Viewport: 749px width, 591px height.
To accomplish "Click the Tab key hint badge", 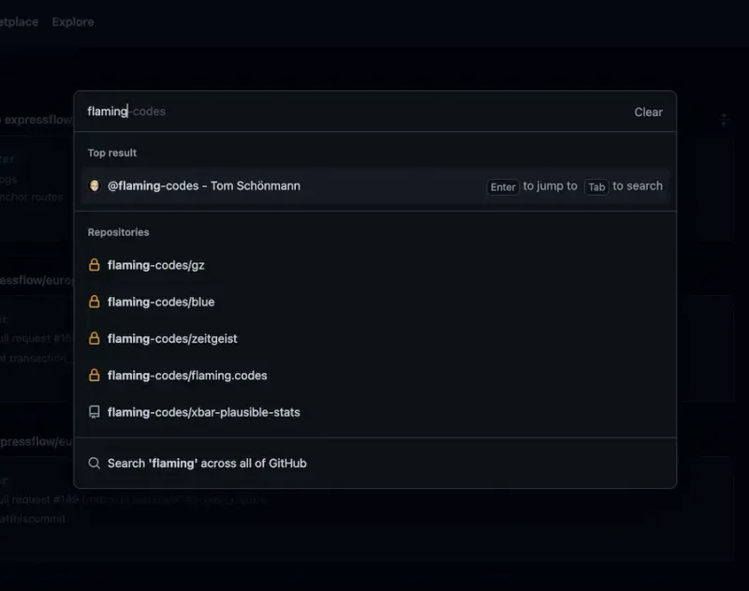I will point(596,186).
